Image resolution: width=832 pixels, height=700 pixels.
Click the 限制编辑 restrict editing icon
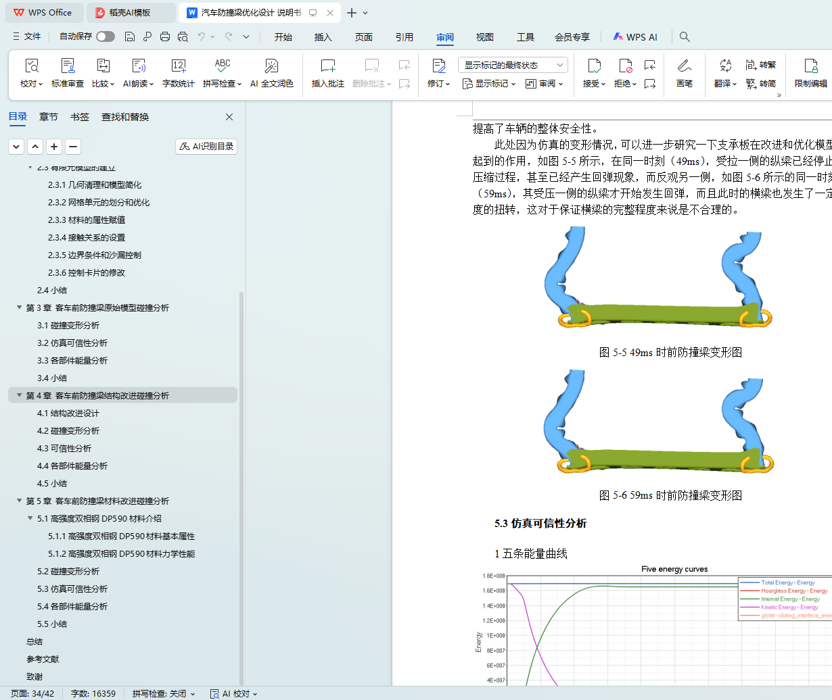[810, 66]
